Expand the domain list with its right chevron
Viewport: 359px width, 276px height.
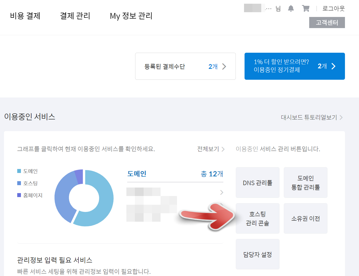pos(222,193)
